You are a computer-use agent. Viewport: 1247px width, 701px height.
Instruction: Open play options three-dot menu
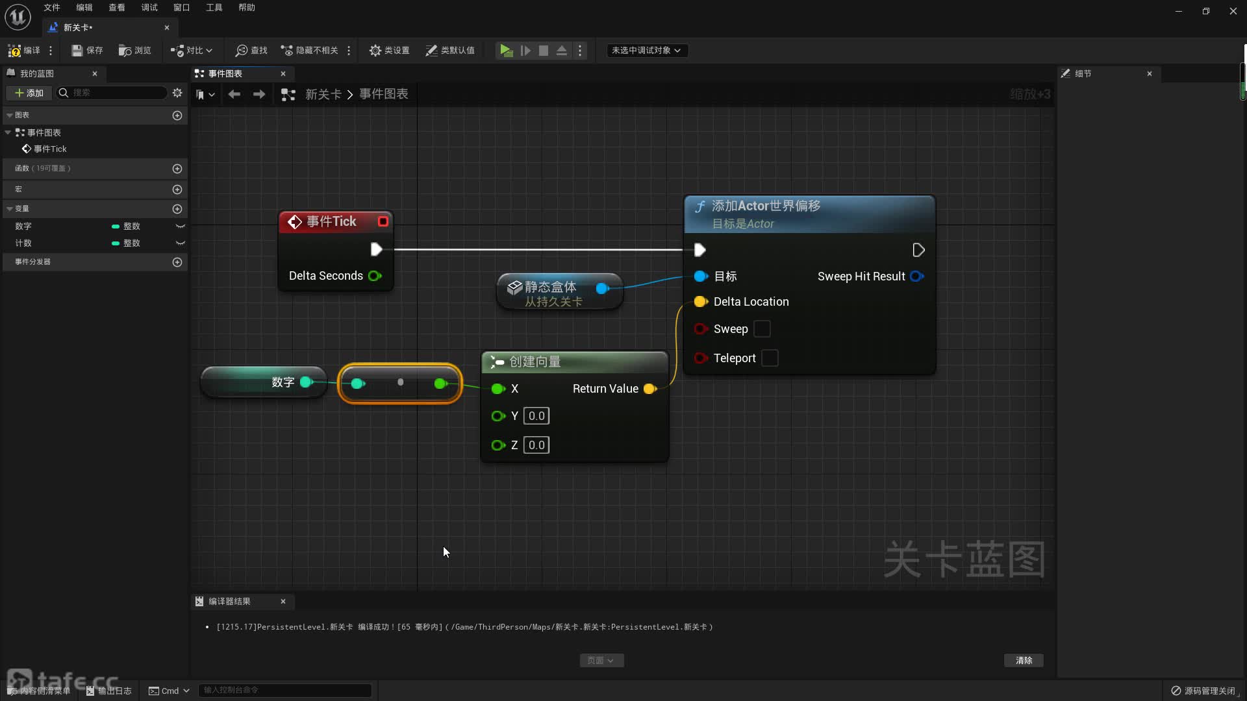[x=580, y=51]
